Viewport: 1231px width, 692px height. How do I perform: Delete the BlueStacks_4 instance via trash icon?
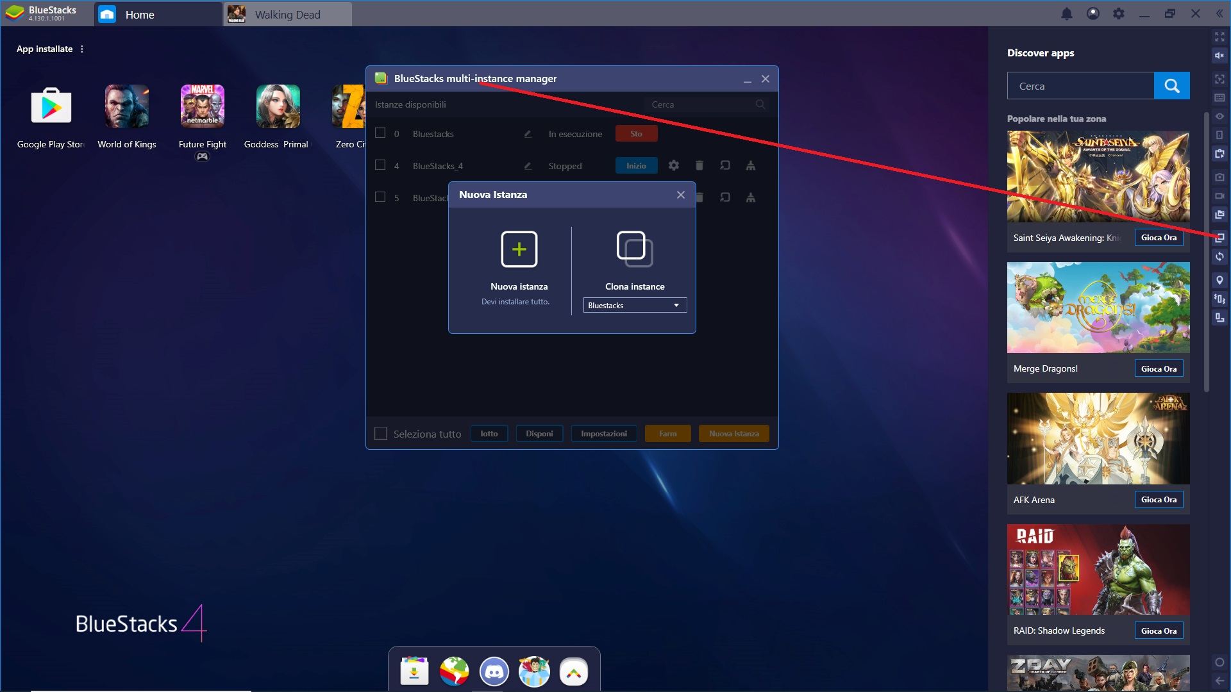[x=699, y=165]
